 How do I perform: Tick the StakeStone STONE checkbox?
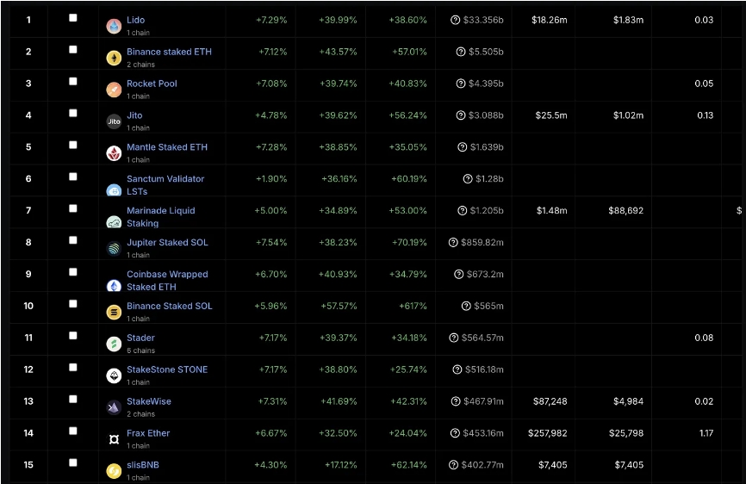73,368
